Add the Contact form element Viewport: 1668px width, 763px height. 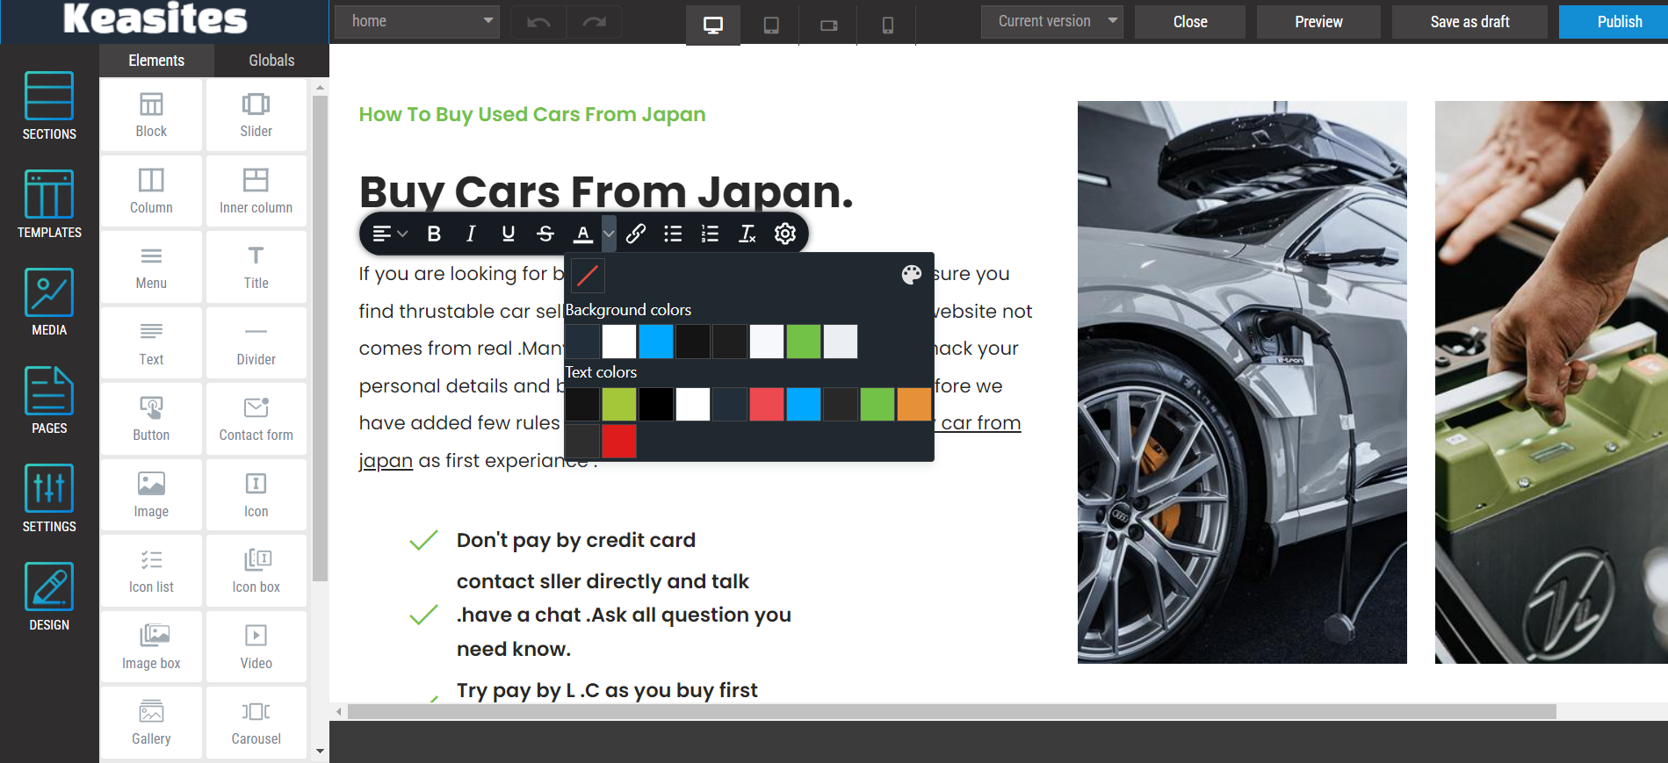point(256,418)
